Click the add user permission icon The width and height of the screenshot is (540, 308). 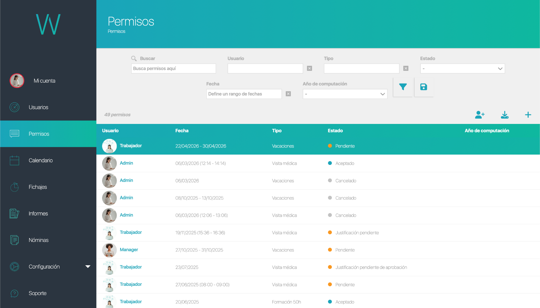pyautogui.click(x=480, y=115)
